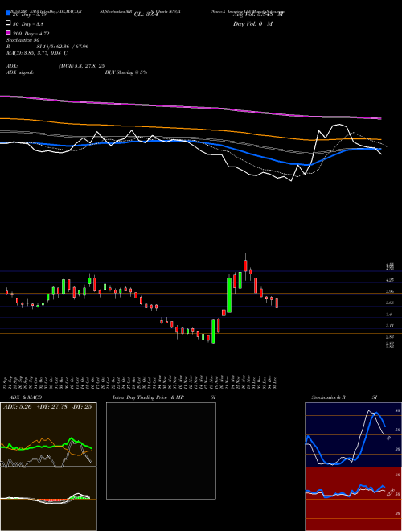
Task: Click the 3.4 price axis label
Action: point(389,315)
